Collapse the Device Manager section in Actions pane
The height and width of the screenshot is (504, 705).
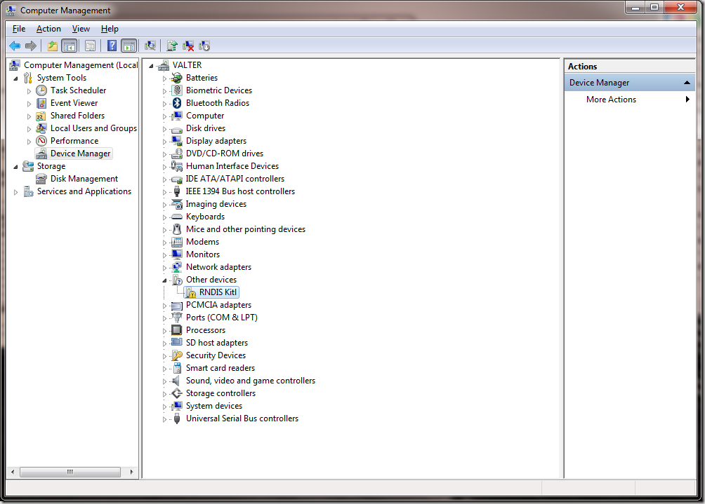(688, 83)
